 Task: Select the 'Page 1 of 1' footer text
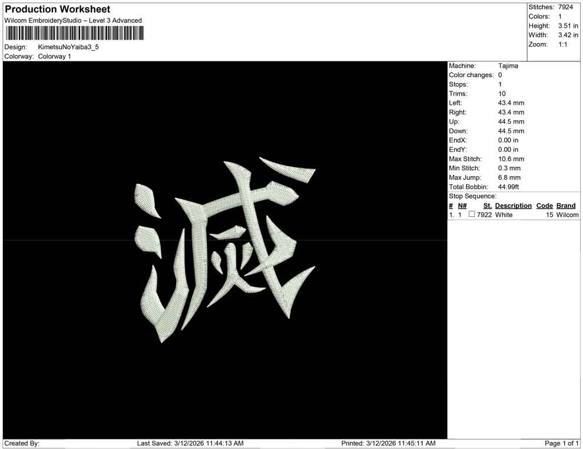click(562, 443)
